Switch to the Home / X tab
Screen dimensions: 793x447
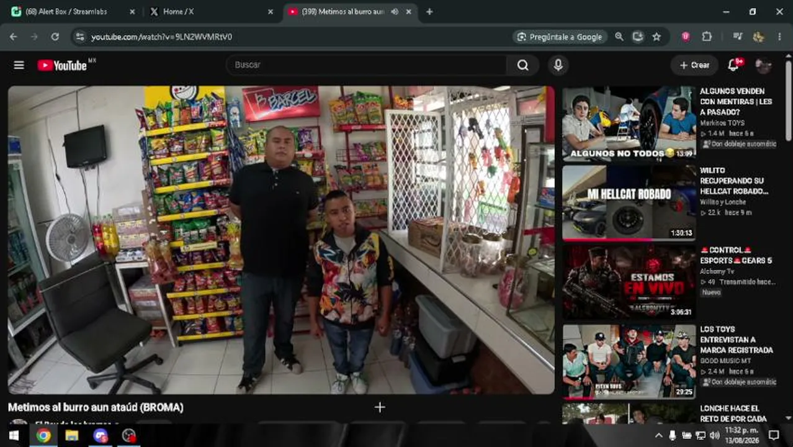pos(211,12)
